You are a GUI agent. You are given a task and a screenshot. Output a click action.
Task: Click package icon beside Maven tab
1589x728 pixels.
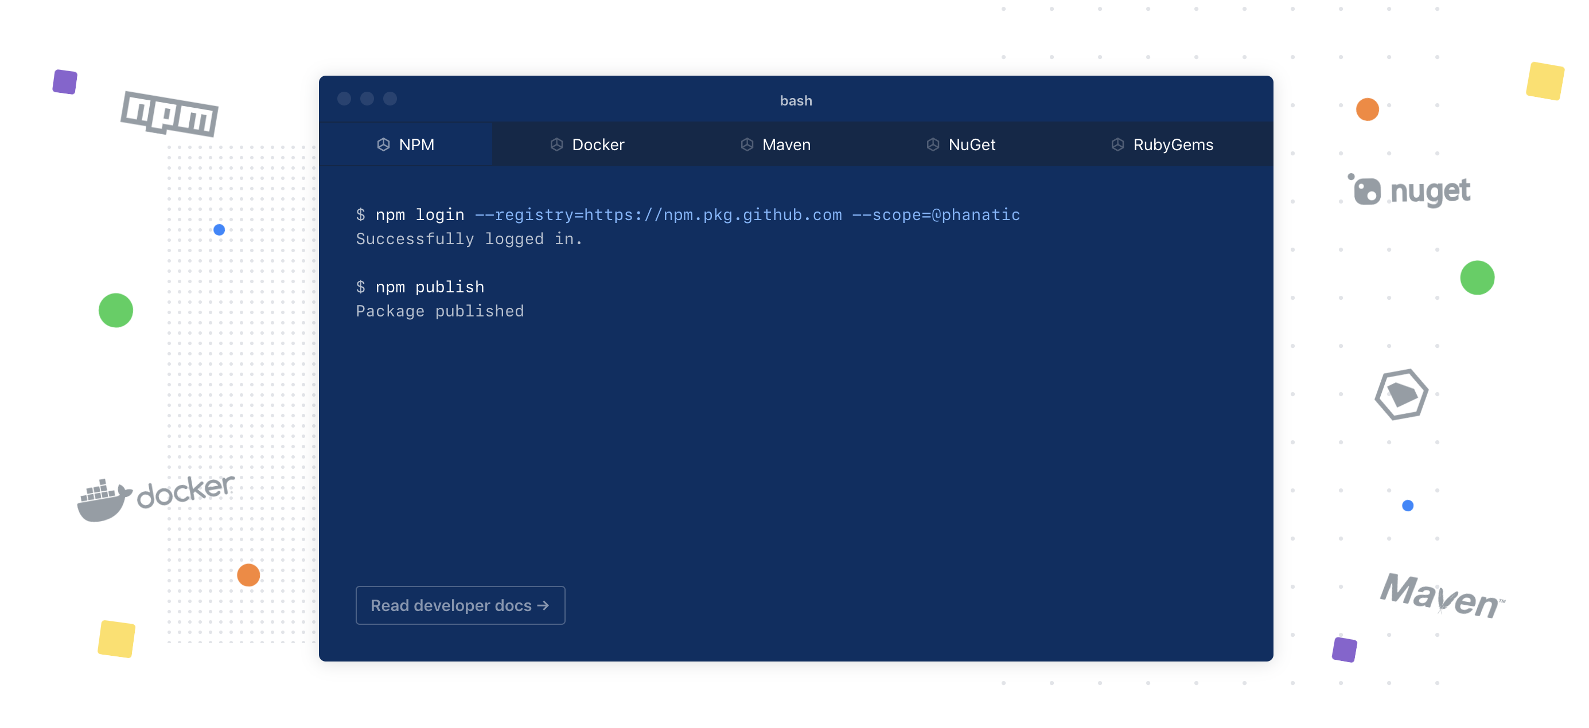(x=746, y=144)
